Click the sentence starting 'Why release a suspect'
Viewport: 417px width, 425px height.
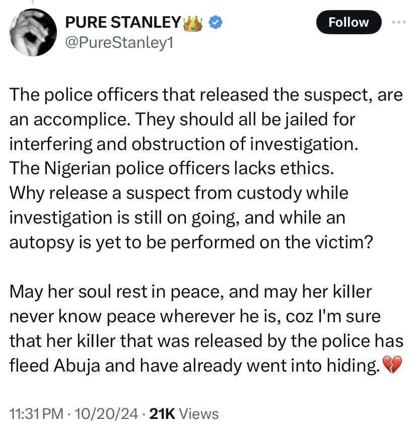point(179,193)
